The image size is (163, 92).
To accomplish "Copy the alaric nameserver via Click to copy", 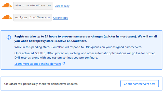I will pos(62,6).
